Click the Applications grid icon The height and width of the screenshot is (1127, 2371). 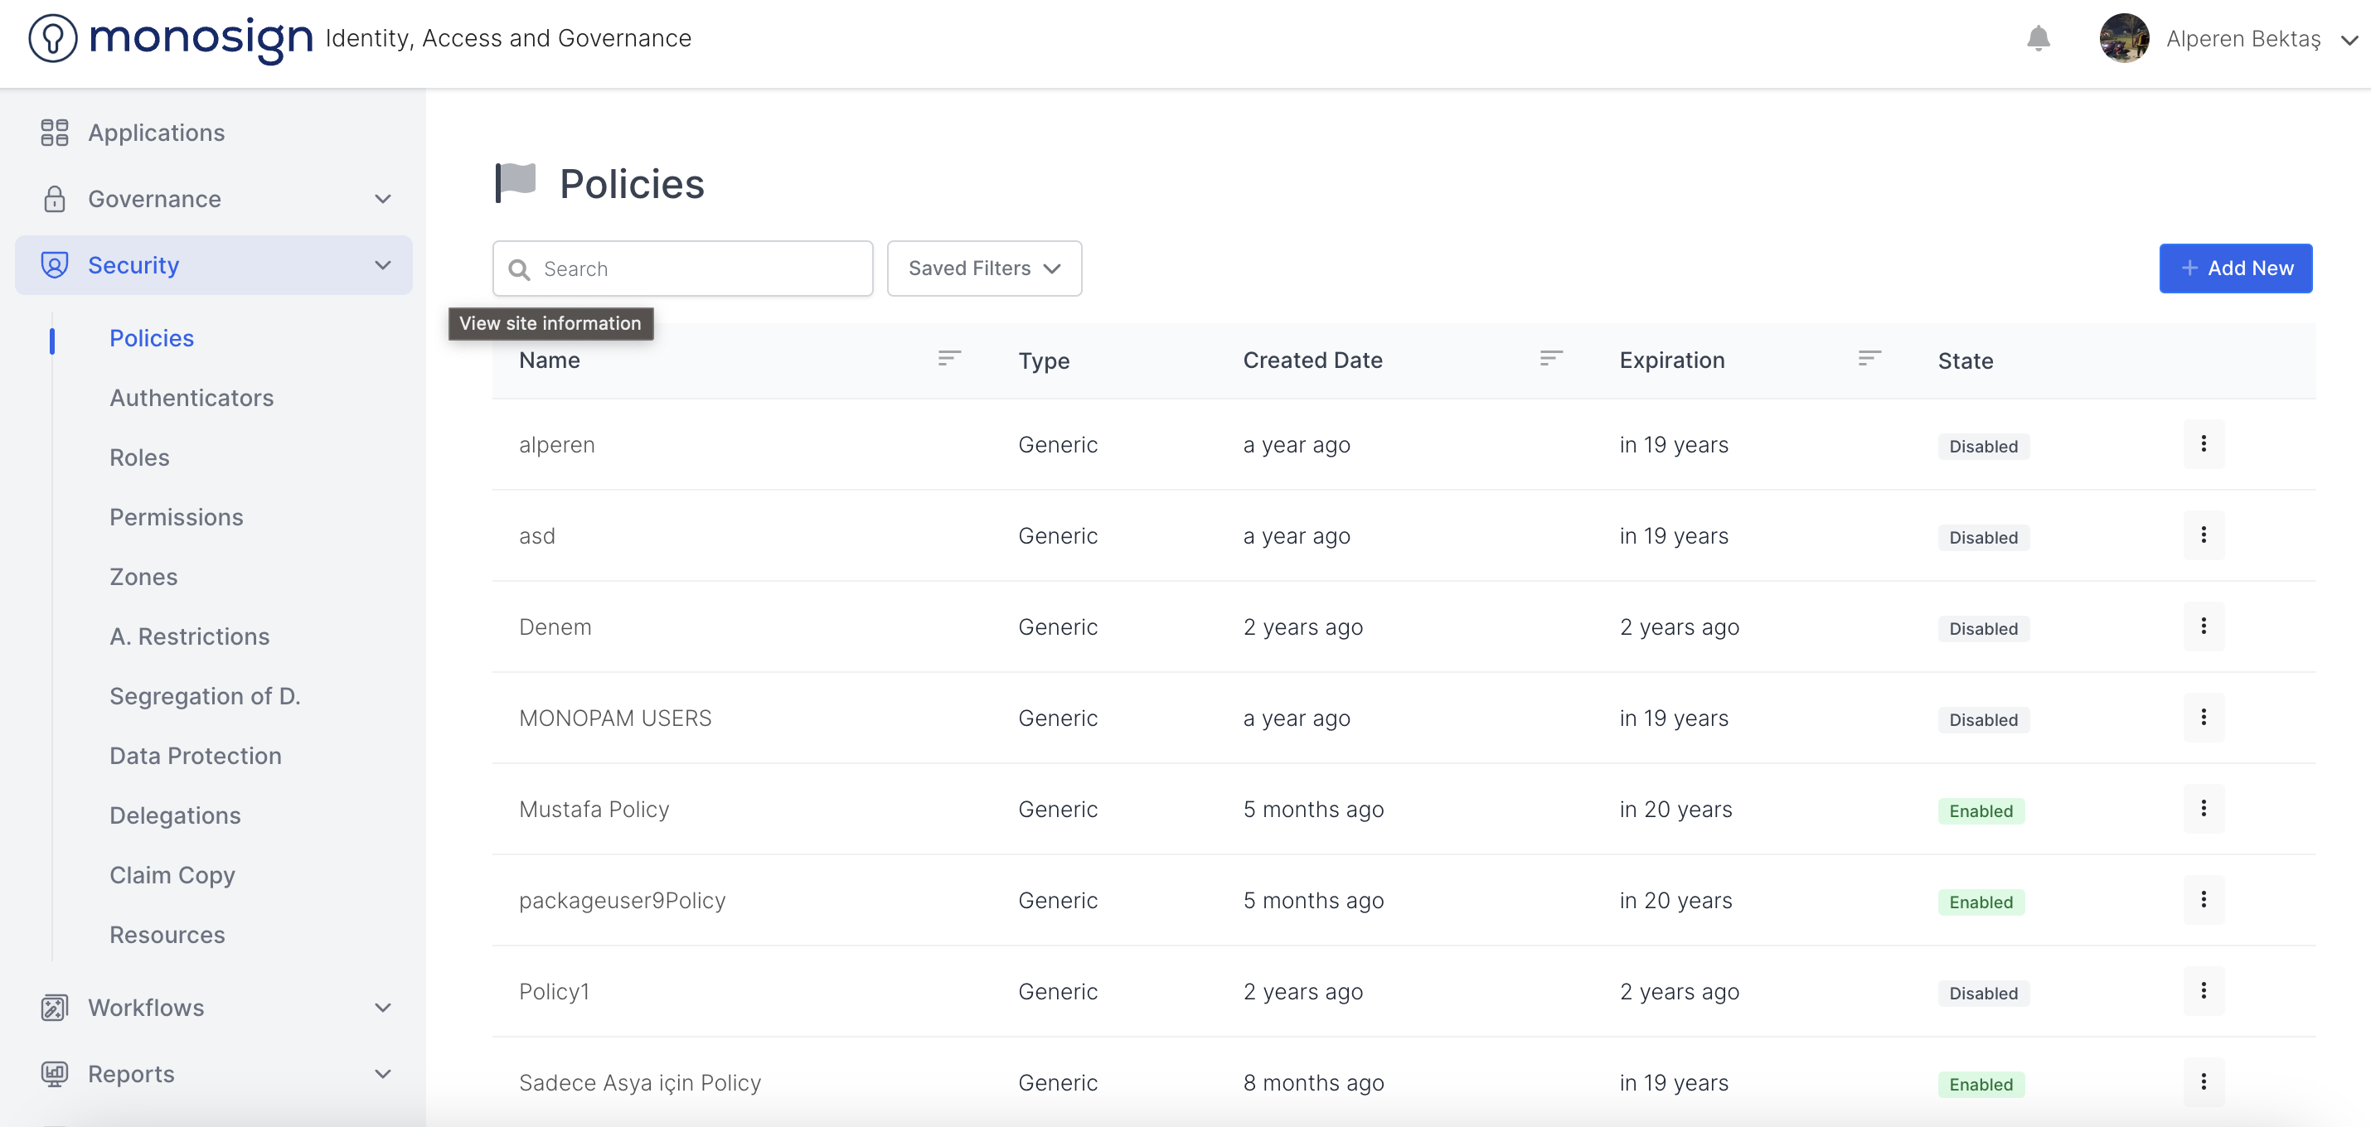tap(55, 133)
